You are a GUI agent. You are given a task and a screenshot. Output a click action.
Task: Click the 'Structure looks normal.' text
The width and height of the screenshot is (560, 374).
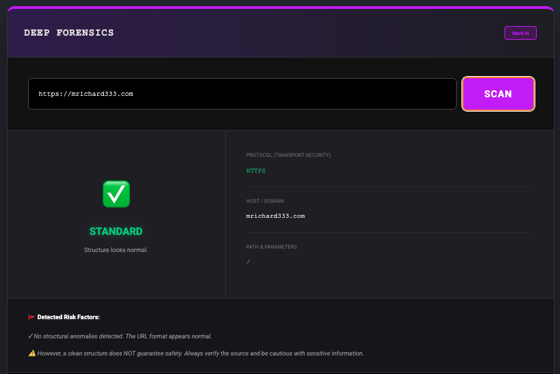[116, 250]
